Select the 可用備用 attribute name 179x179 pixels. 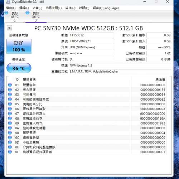click(29, 95)
